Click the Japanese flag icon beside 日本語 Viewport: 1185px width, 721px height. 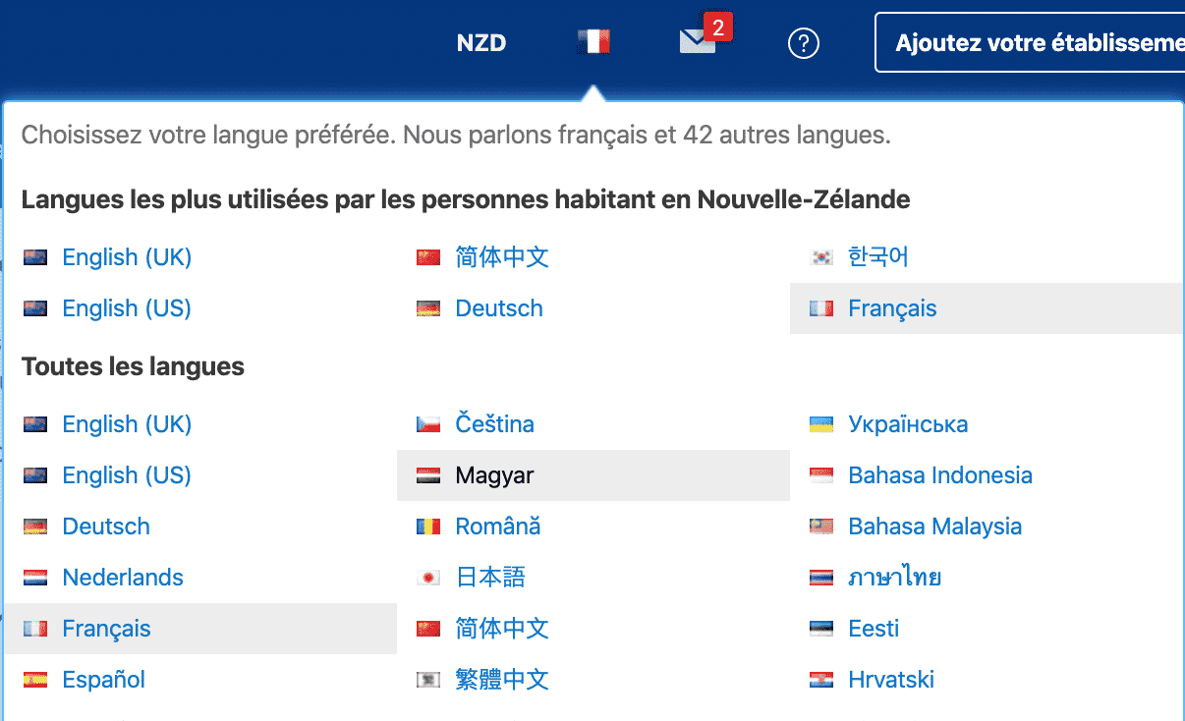click(x=428, y=578)
